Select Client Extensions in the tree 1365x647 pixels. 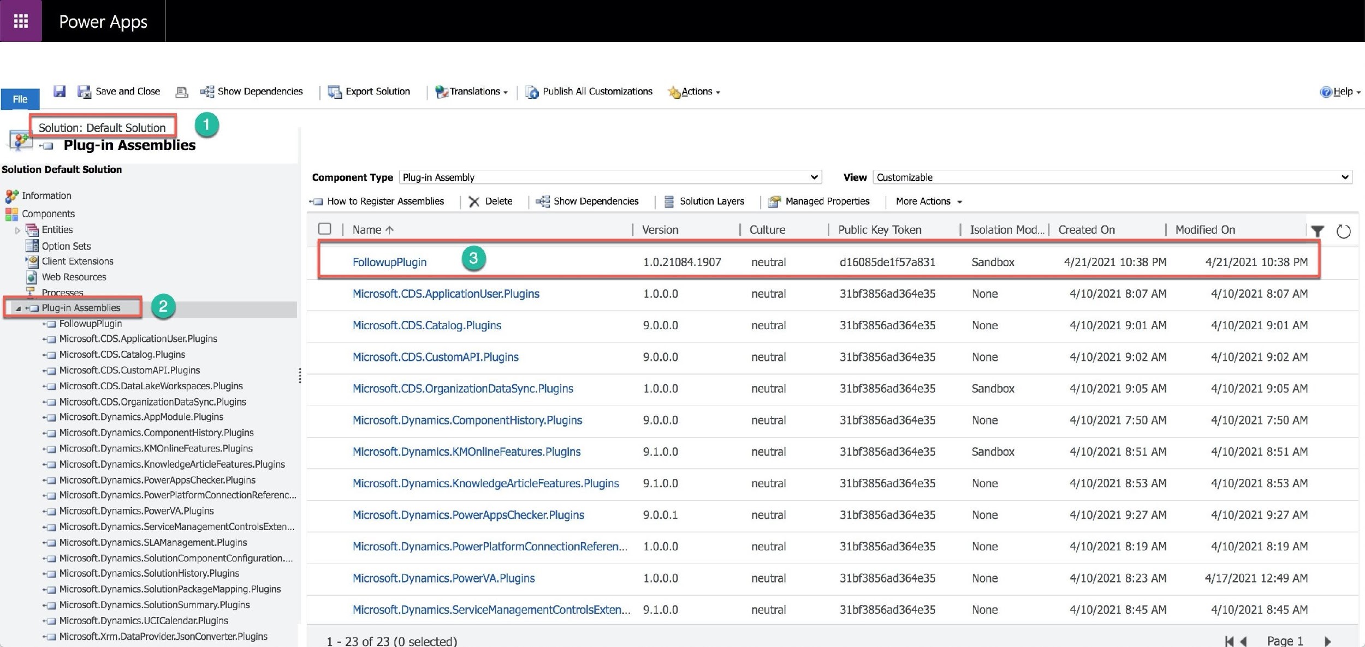(78, 261)
